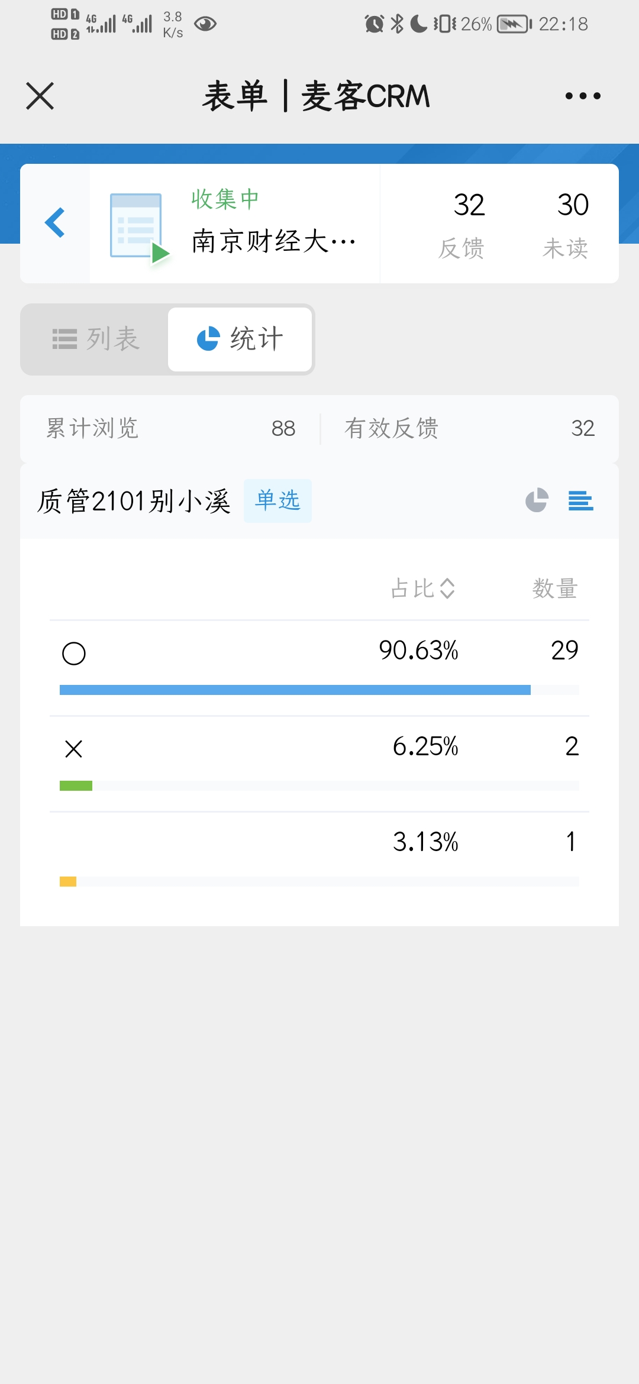The height and width of the screenshot is (1384, 639).
Task: View the 30 未读 count
Action: coord(566,224)
